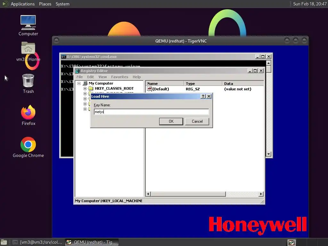
Task: Open the Places menu in the top panel
Action: click(45, 4)
